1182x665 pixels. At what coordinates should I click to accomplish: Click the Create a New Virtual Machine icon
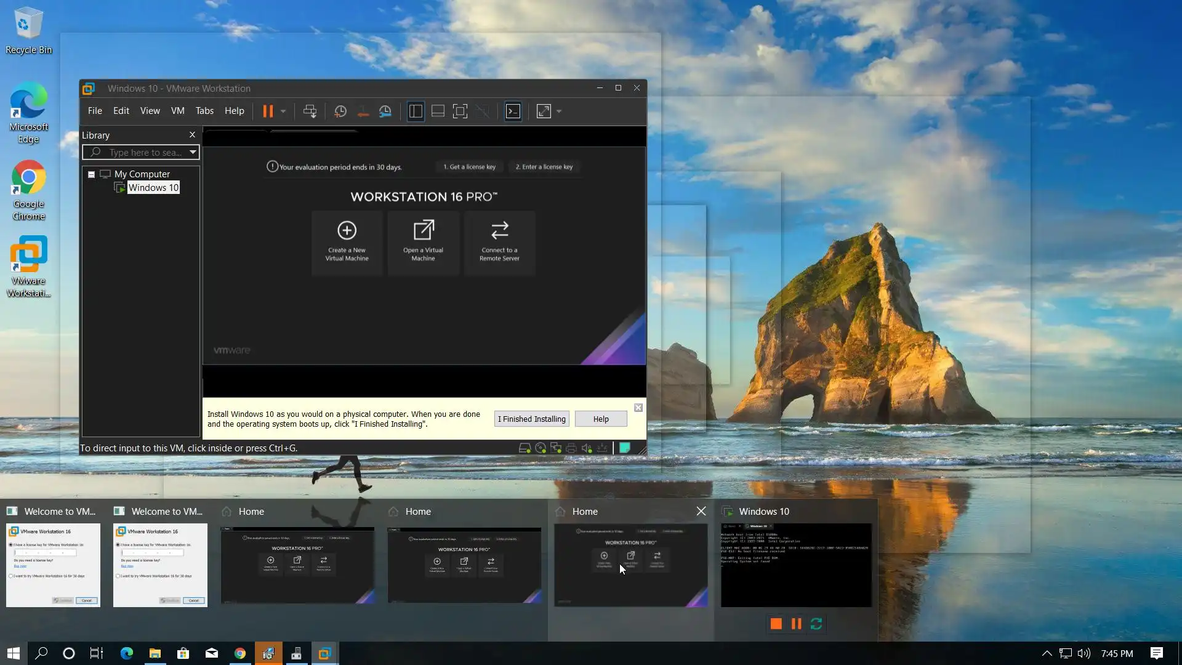pos(347,231)
